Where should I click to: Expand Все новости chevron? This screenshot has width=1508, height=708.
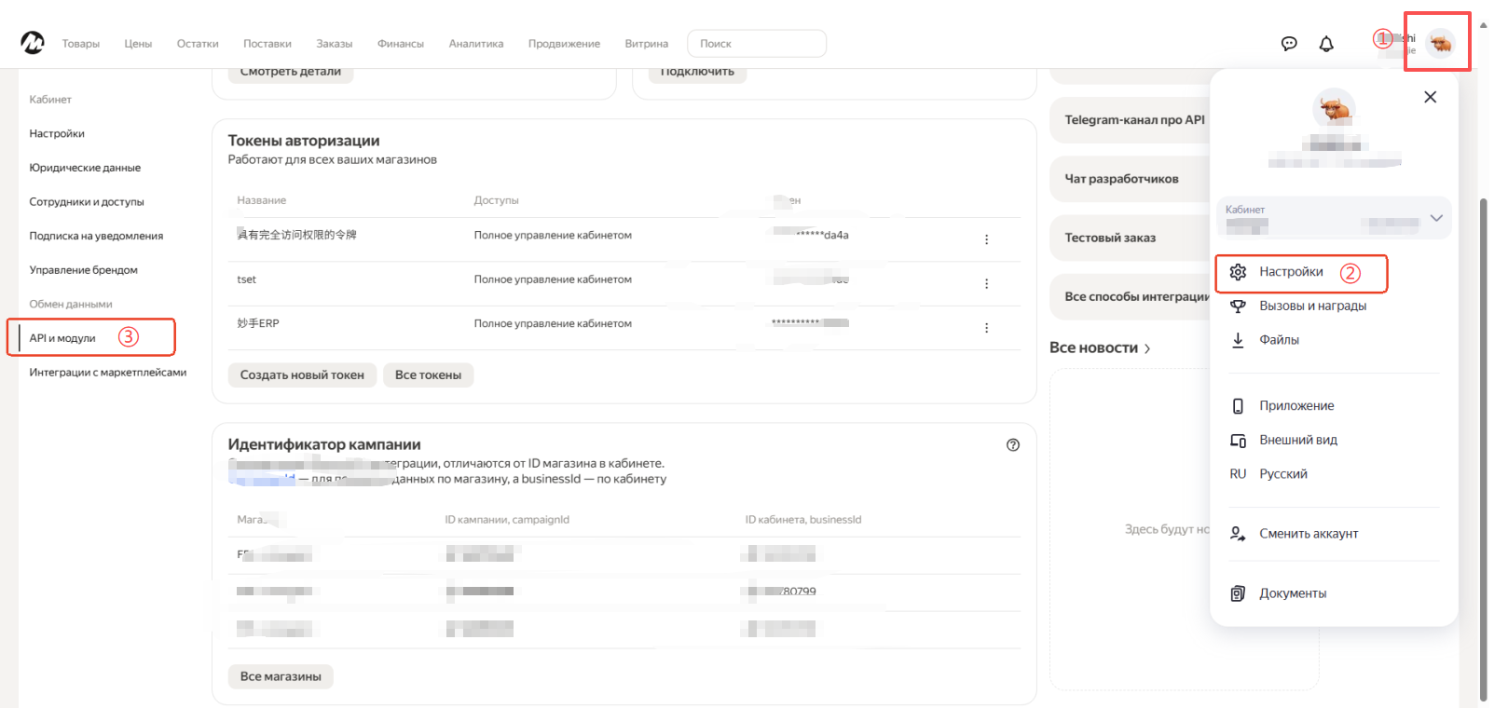pyautogui.click(x=1147, y=348)
